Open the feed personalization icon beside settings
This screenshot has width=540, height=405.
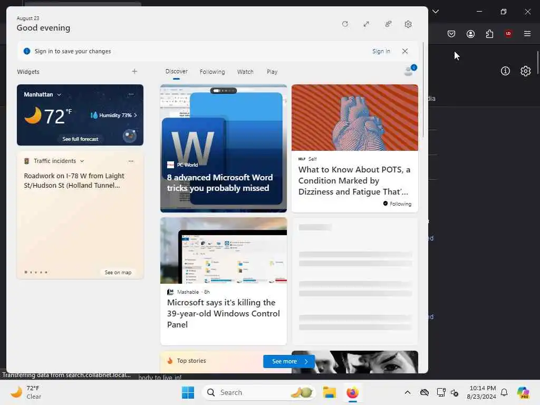point(388,24)
